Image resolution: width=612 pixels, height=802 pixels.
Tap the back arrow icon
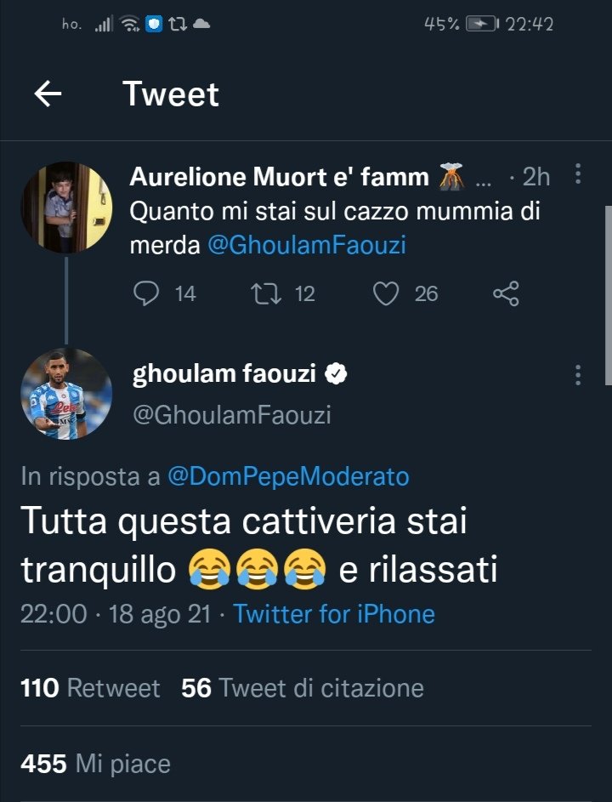coord(48,94)
